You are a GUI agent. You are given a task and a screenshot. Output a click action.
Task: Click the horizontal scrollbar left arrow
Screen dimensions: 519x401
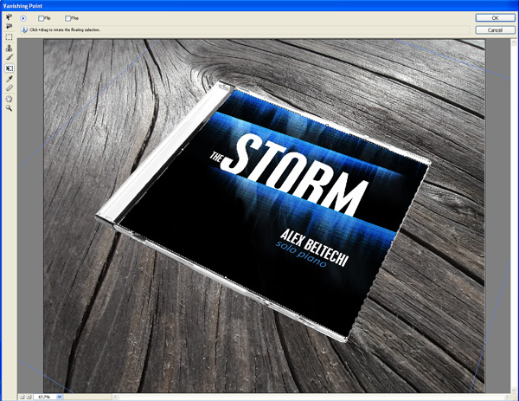tap(116, 397)
